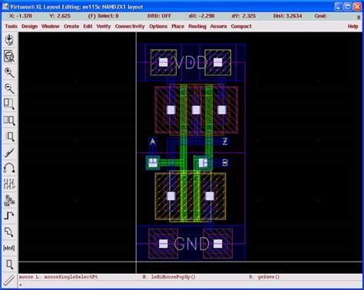Open the Design menu

(29, 26)
